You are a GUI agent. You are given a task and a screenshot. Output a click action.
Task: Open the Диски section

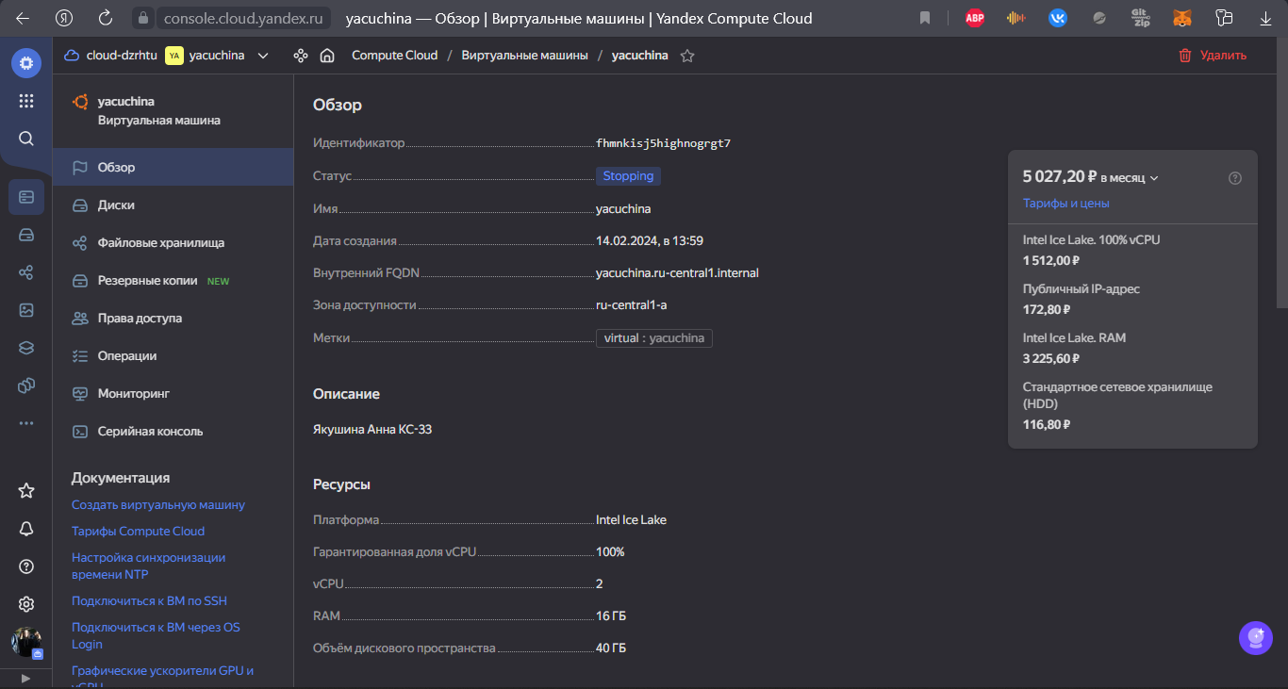173,205
